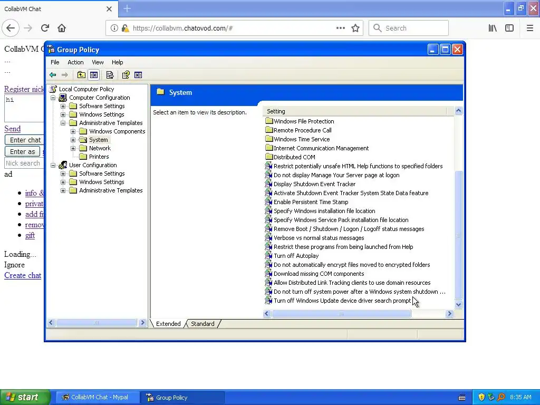Expand Software Settings under Computer Configuration
Image resolution: width=540 pixels, height=405 pixels.
[x=63, y=106]
